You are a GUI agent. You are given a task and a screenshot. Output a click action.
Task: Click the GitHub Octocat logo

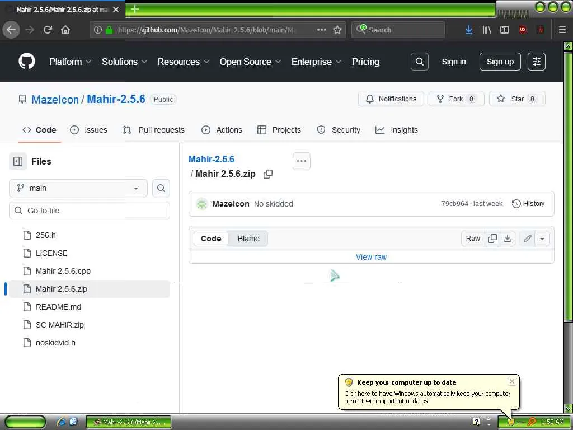pyautogui.click(x=27, y=62)
